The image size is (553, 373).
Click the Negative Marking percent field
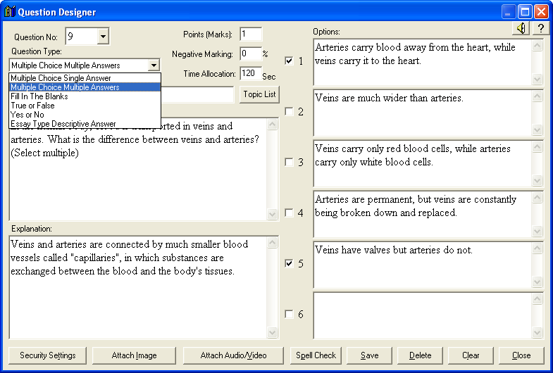(251, 53)
